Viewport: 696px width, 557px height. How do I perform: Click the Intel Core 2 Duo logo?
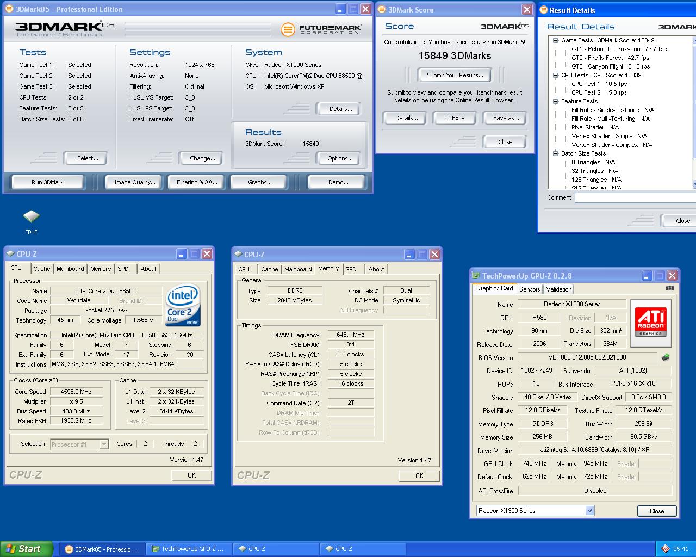183,306
